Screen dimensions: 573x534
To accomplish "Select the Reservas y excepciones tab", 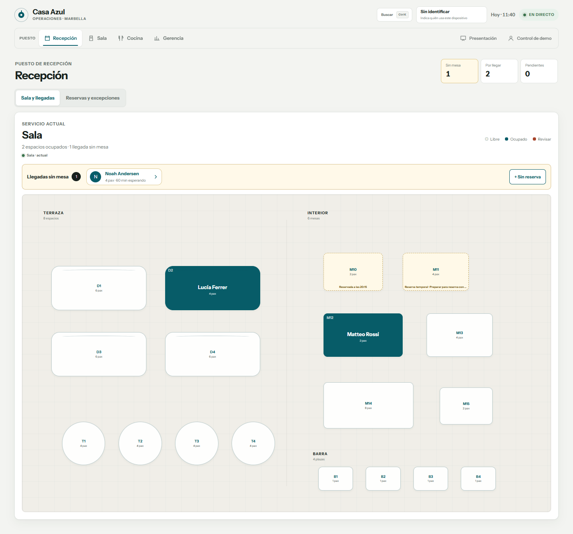I will [93, 98].
